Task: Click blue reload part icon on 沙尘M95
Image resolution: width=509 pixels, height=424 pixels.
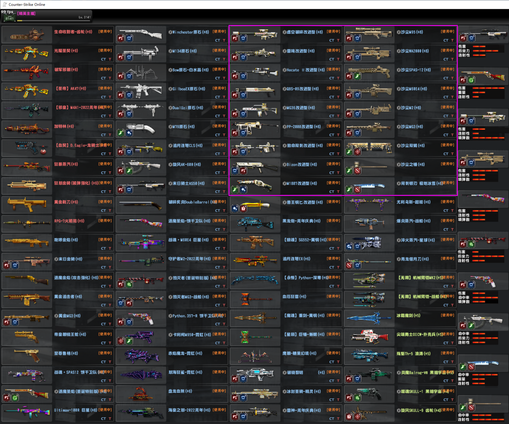Action: (357, 38)
